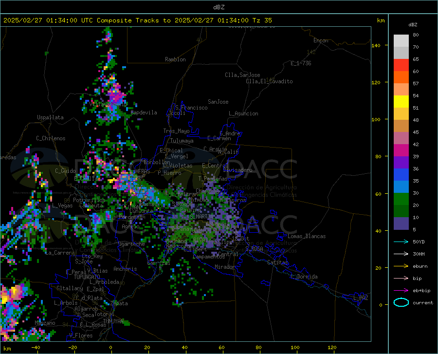Click the 'Ugarteche' map label

tap(131, 244)
